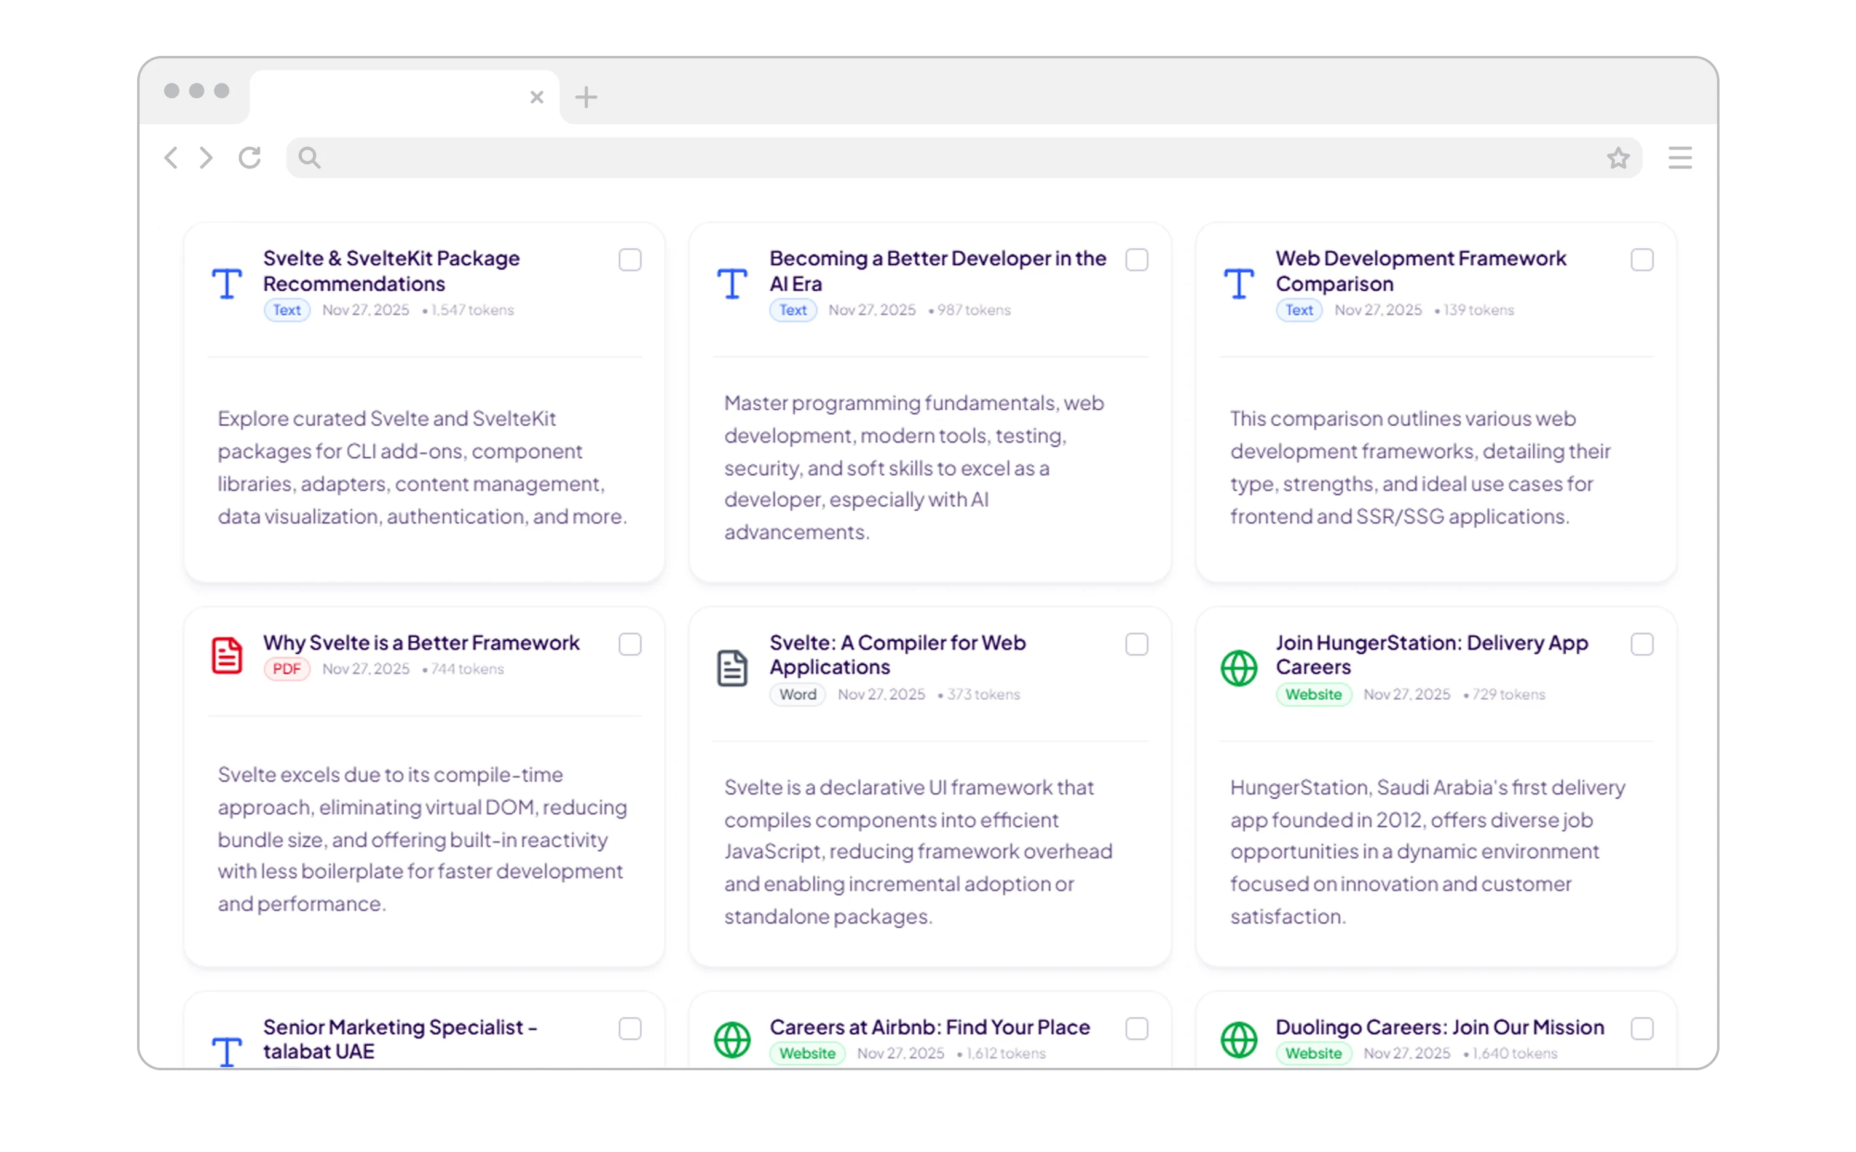Click the globe icon on Careers at Airbnb card
Image resolution: width=1856 pixels, height=1152 pixels.
click(732, 1038)
